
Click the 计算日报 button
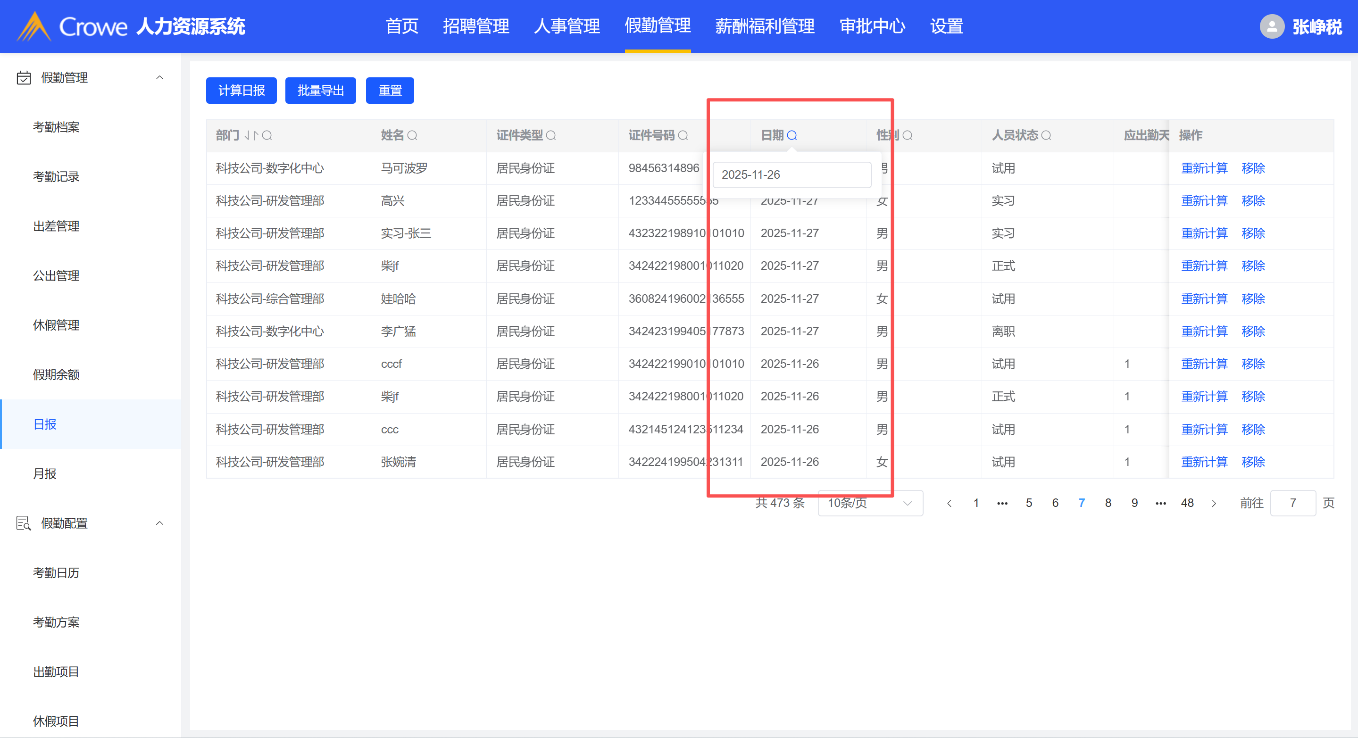click(x=241, y=91)
